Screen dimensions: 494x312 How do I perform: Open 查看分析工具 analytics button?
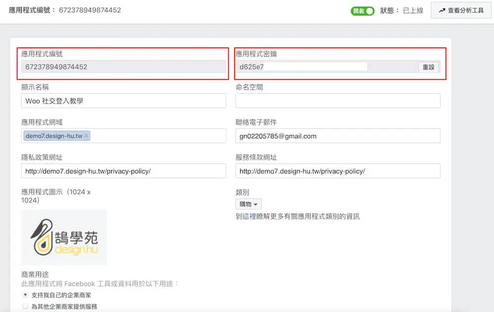(x=461, y=10)
